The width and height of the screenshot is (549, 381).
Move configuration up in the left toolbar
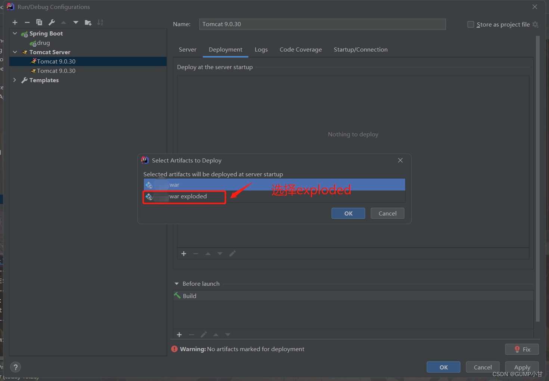[63, 22]
